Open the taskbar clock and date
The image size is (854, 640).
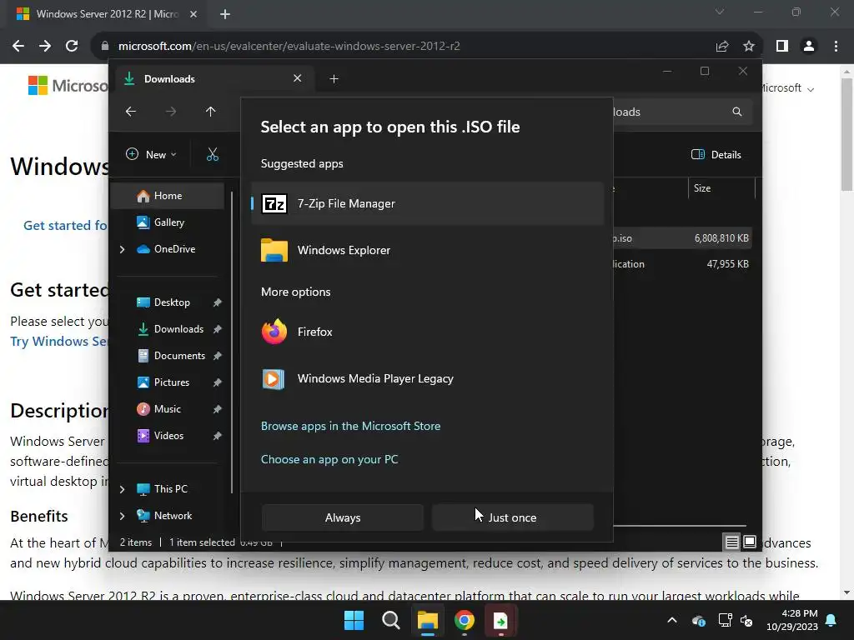(x=791, y=620)
